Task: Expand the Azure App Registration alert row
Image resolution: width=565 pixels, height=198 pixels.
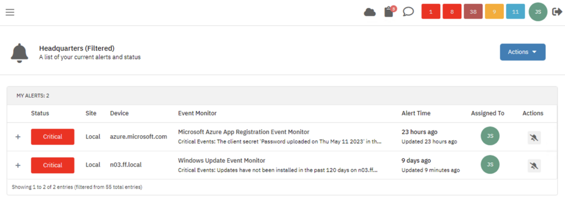Action: (x=18, y=137)
